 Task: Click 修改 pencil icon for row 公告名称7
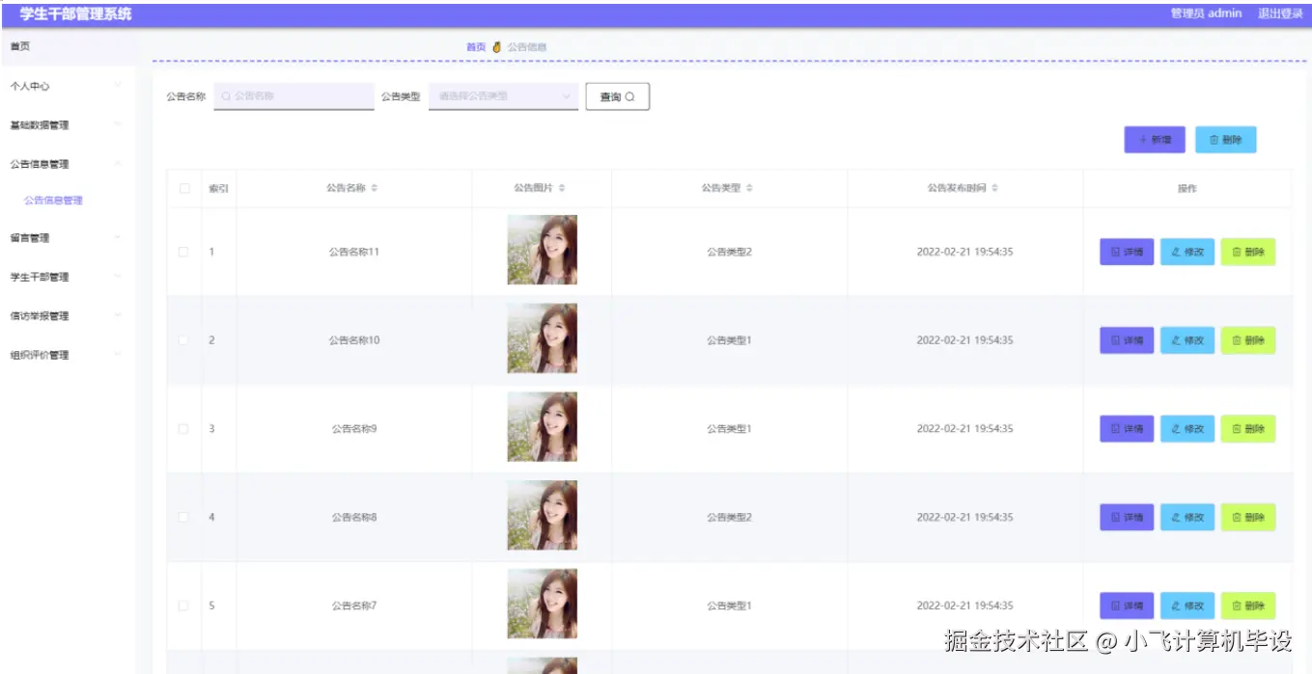click(1176, 607)
